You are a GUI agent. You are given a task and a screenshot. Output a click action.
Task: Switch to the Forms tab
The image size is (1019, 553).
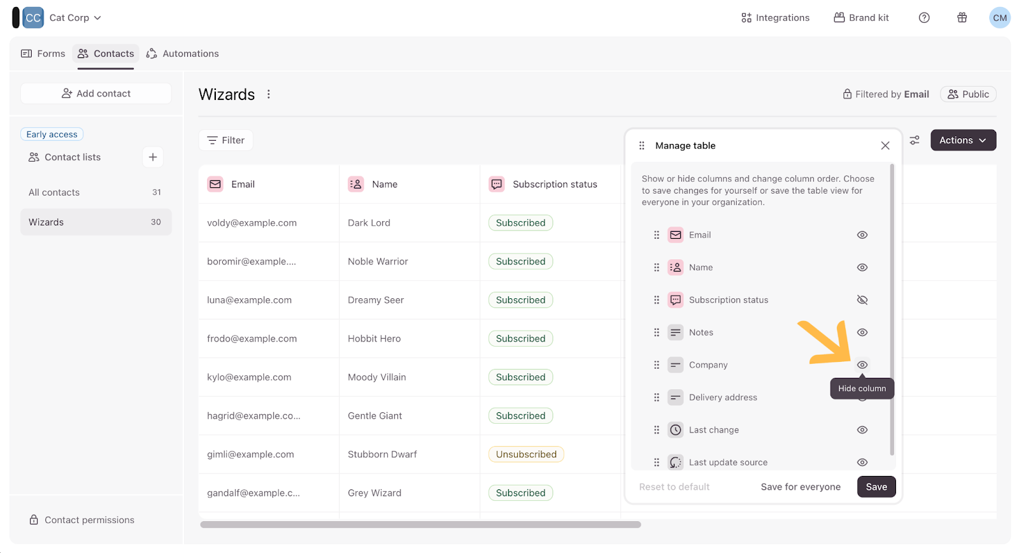click(43, 54)
